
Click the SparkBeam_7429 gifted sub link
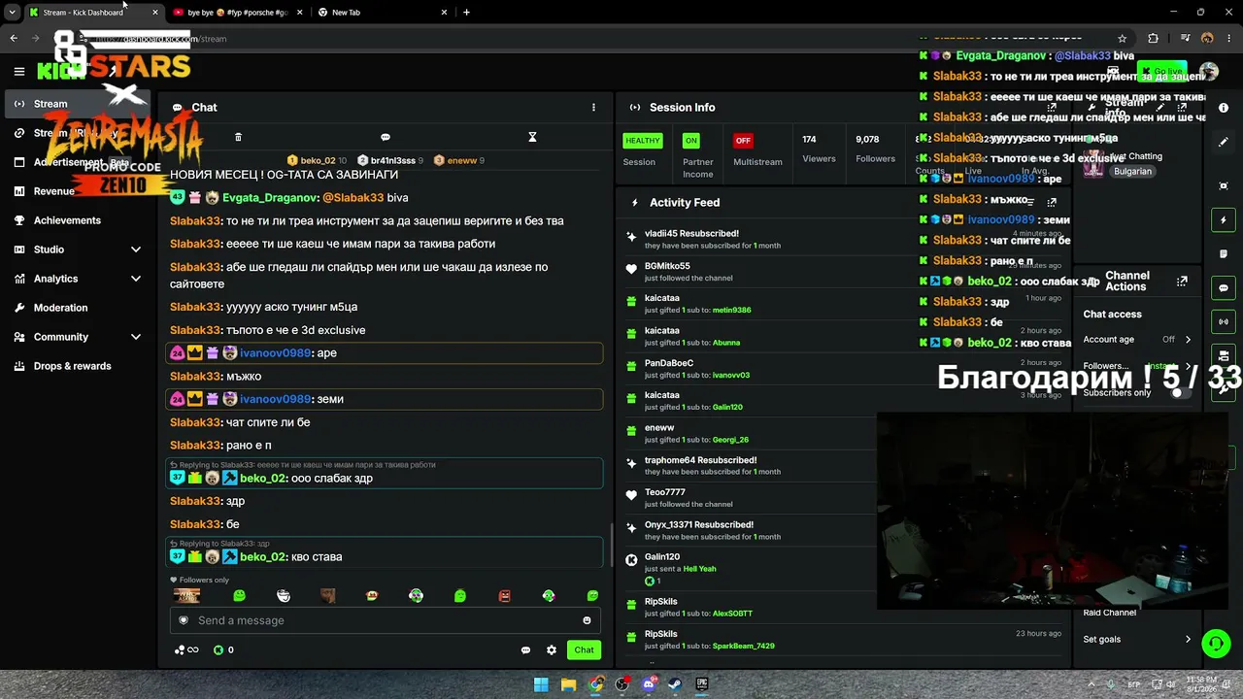743,647
